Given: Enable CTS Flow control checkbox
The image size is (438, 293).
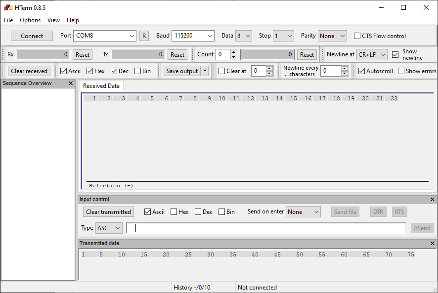Looking at the screenshot, I should pyautogui.click(x=357, y=36).
